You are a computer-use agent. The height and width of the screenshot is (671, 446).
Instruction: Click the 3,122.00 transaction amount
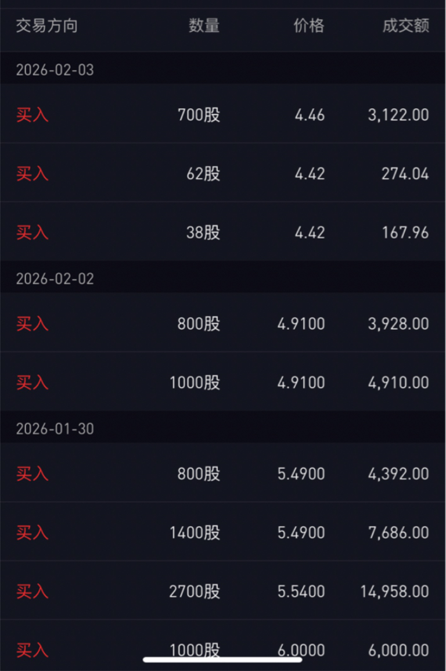tap(398, 114)
